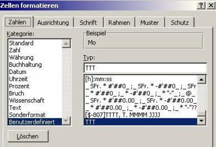
Task: Choose the Buchhaltung category
Action: [x=35, y=64]
